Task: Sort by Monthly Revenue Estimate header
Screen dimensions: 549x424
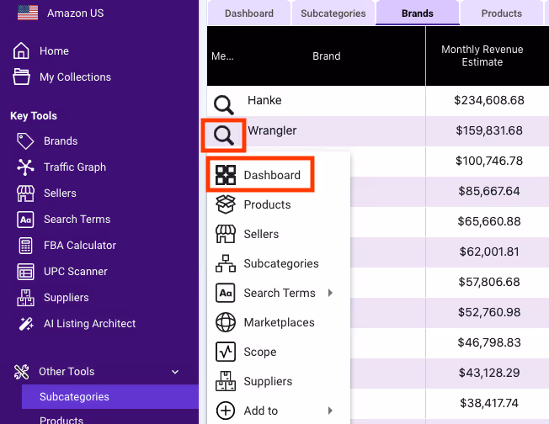Action: click(482, 56)
